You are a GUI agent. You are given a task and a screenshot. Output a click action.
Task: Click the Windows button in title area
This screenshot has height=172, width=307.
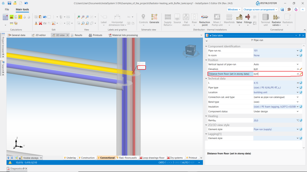[x=234, y=10]
